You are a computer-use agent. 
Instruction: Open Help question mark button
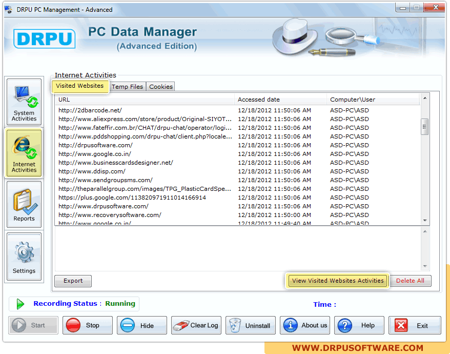[359, 325]
